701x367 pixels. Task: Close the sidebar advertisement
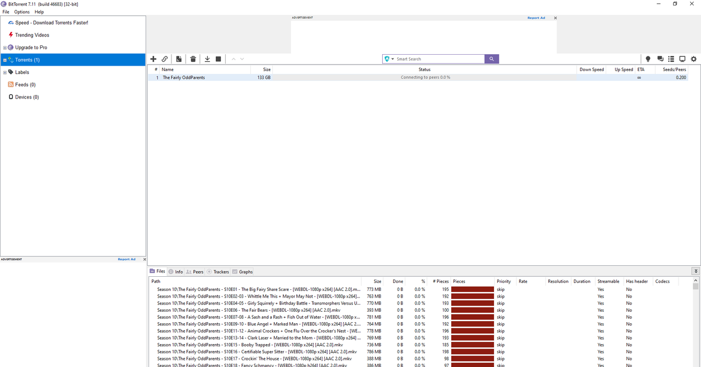point(145,259)
